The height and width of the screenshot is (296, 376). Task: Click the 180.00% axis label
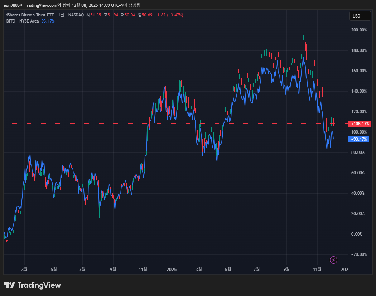click(359, 50)
